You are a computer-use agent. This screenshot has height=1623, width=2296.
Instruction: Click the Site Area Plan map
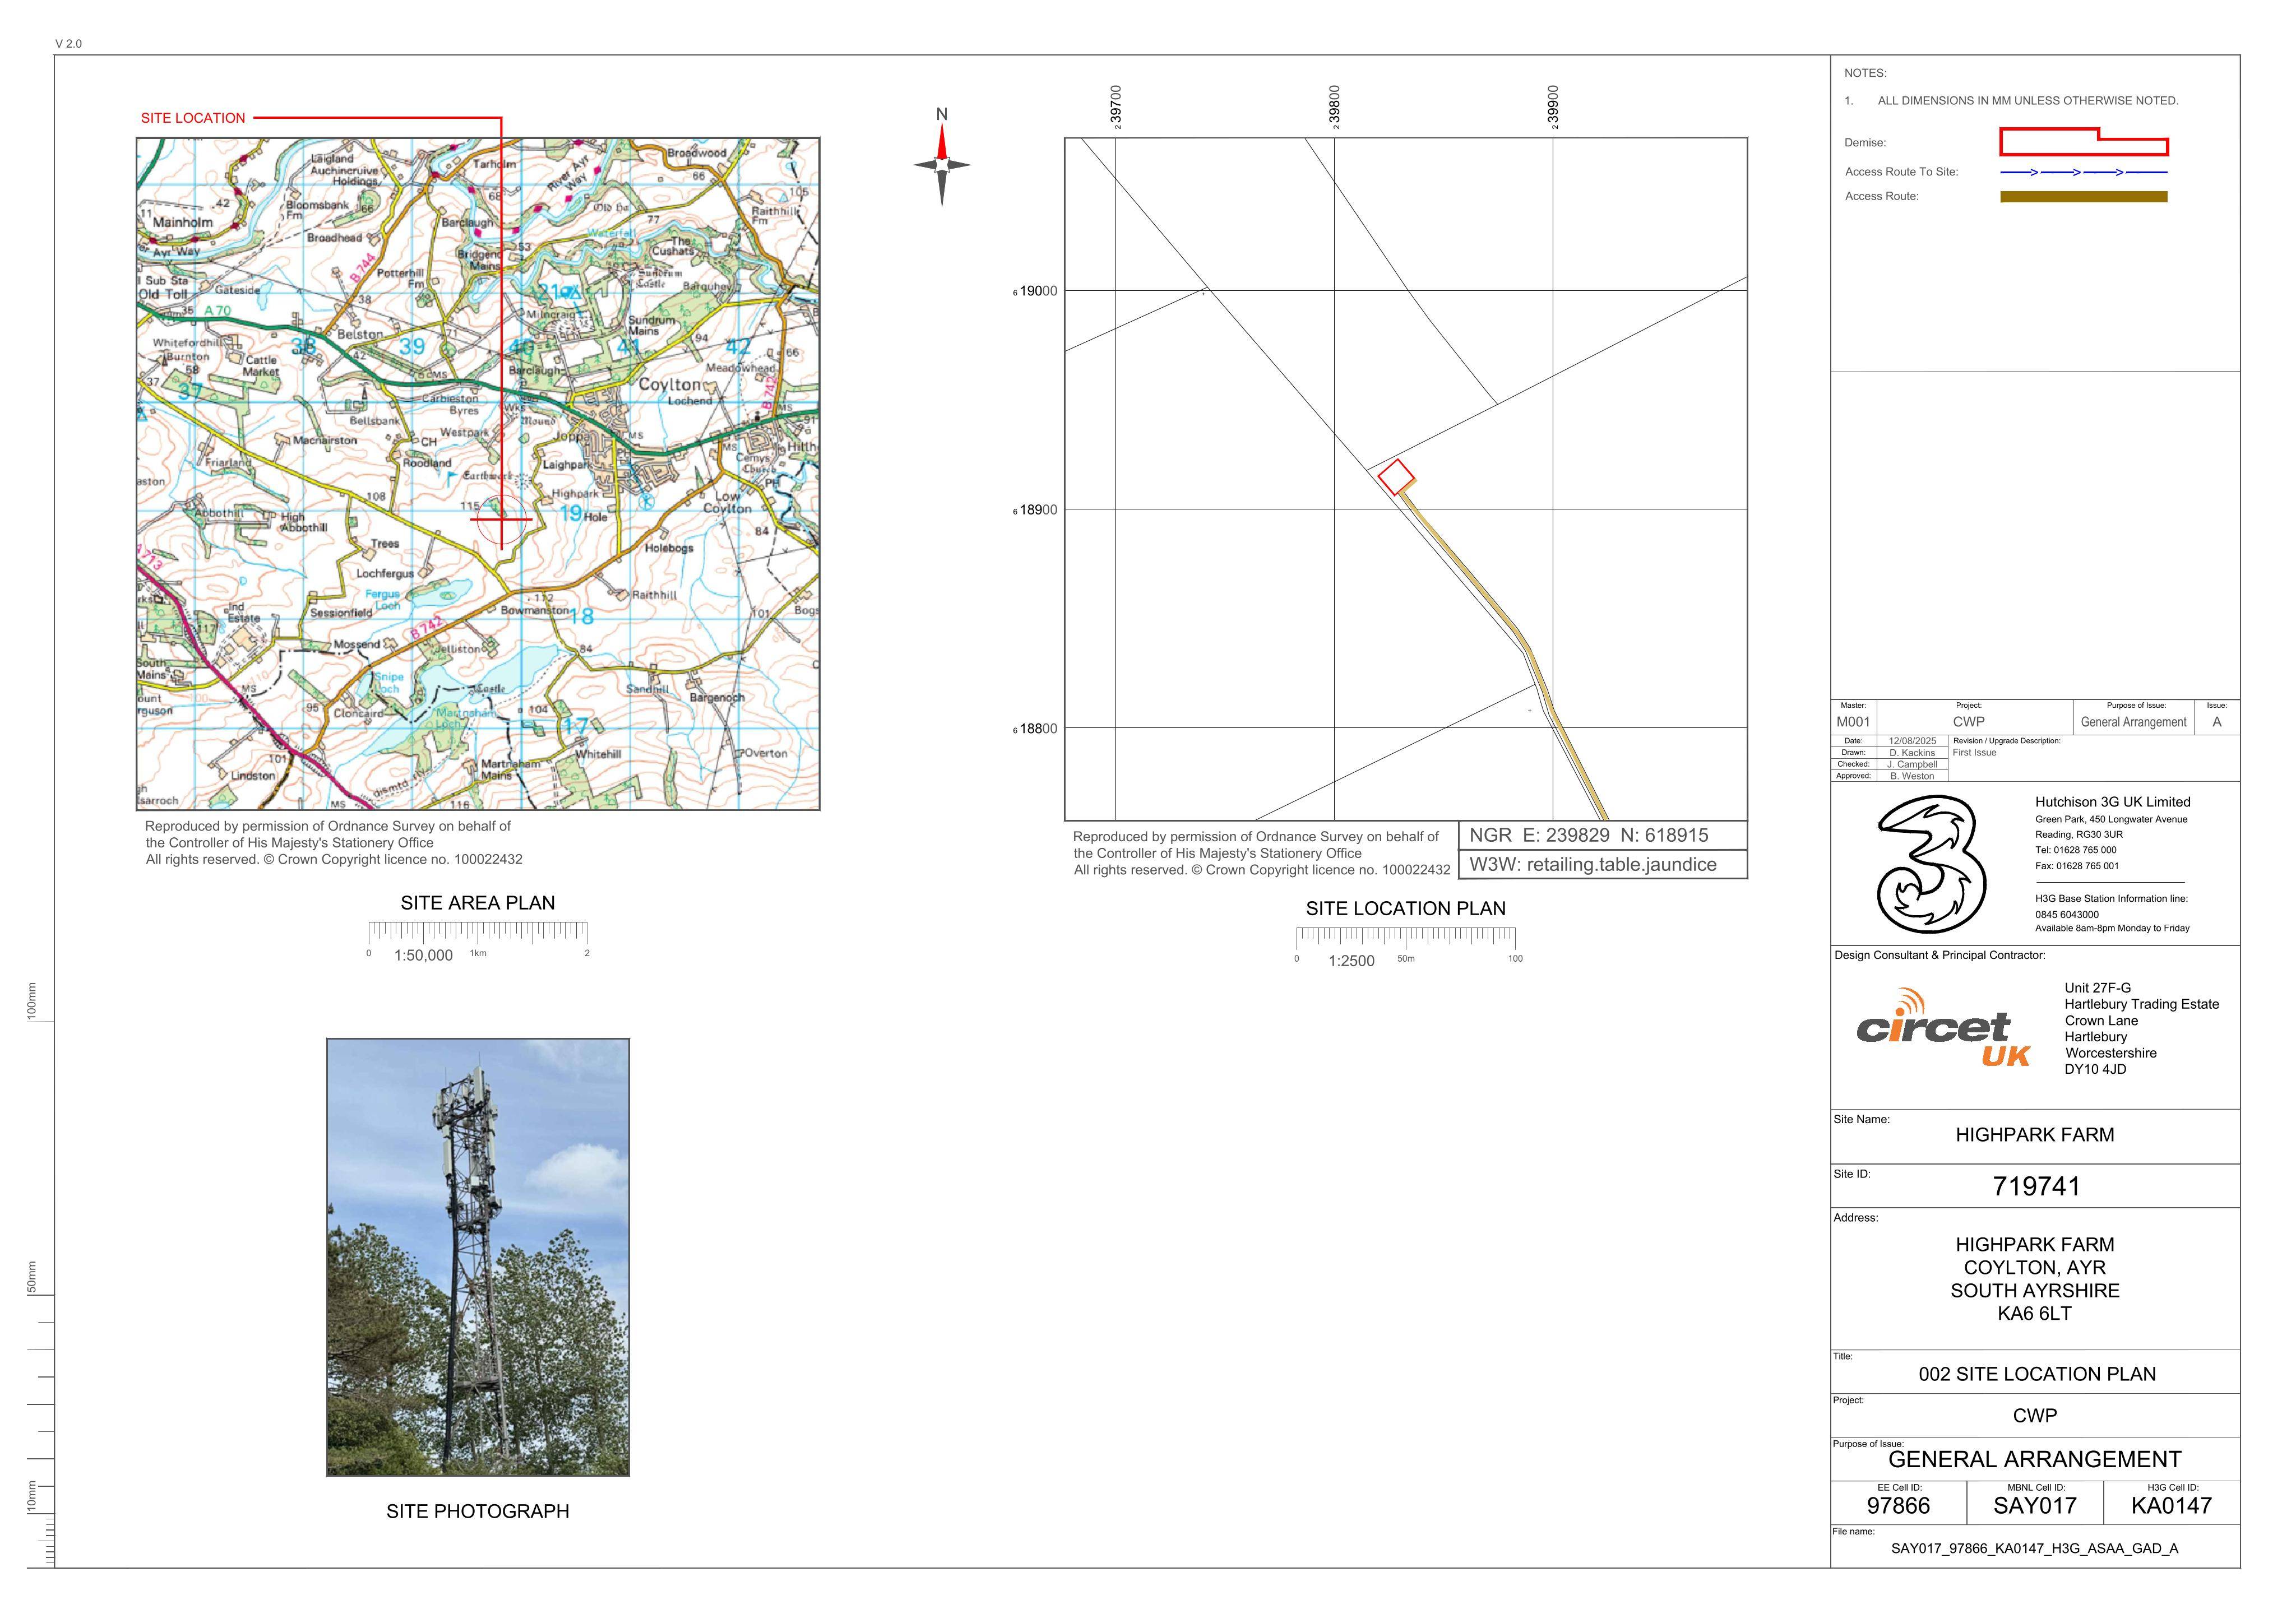pyautogui.click(x=478, y=474)
